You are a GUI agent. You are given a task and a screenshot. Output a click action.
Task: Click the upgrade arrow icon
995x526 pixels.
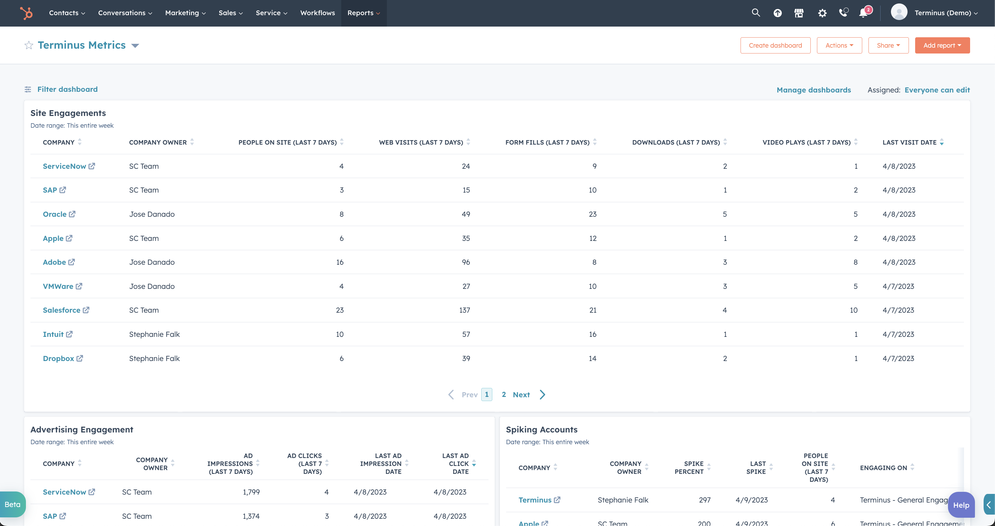coord(777,13)
